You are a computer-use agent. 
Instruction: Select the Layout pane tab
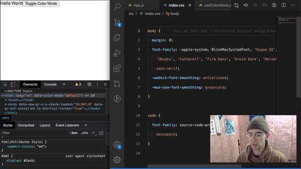point(45,125)
